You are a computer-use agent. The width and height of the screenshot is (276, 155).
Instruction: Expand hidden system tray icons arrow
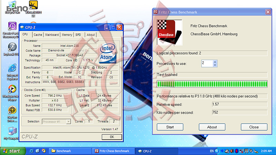click(217, 151)
